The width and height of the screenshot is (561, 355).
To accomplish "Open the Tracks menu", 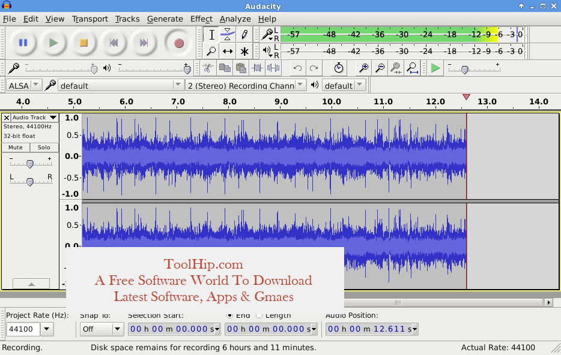I will 127,19.
